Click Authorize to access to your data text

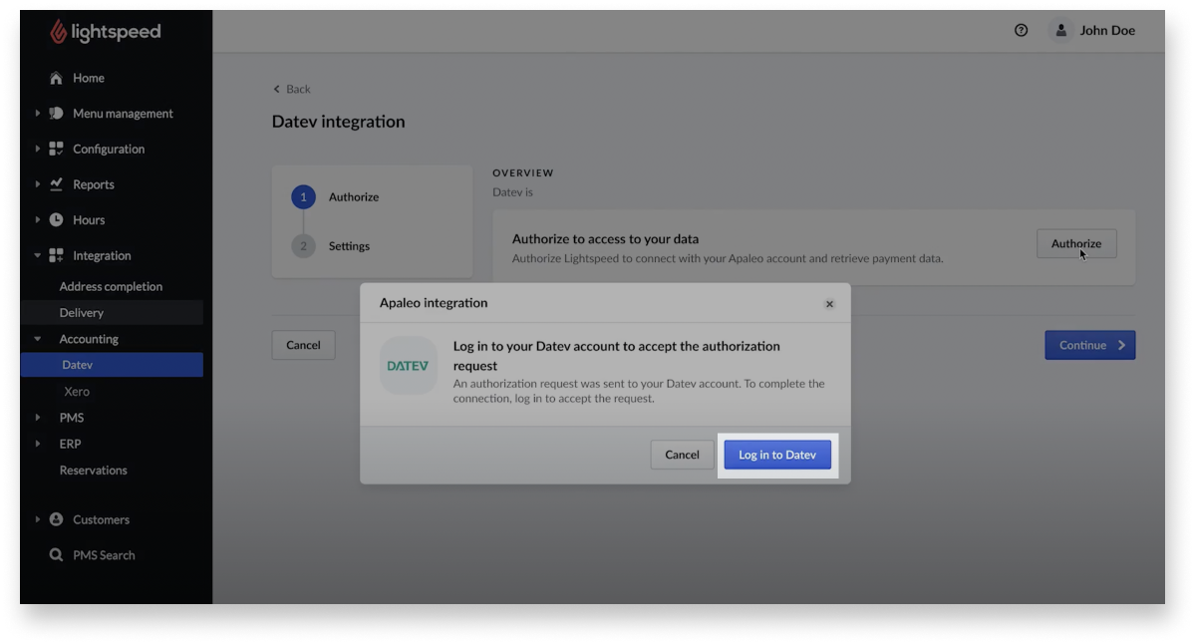tap(605, 239)
